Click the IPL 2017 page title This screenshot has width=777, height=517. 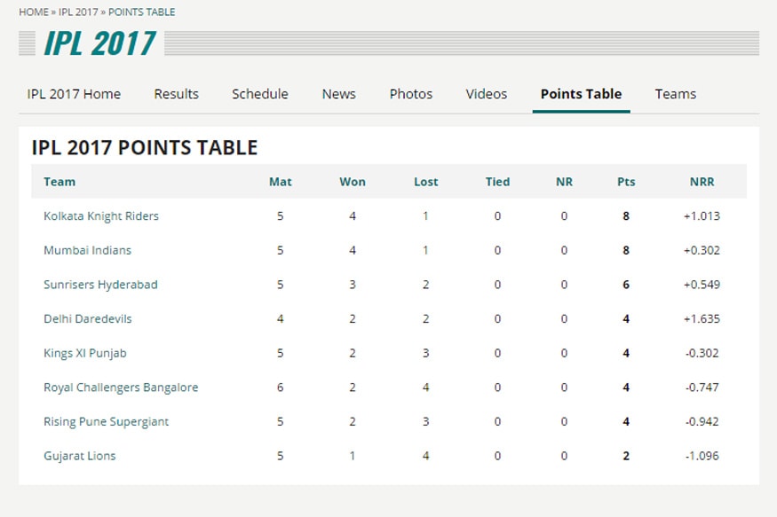pyautogui.click(x=99, y=43)
